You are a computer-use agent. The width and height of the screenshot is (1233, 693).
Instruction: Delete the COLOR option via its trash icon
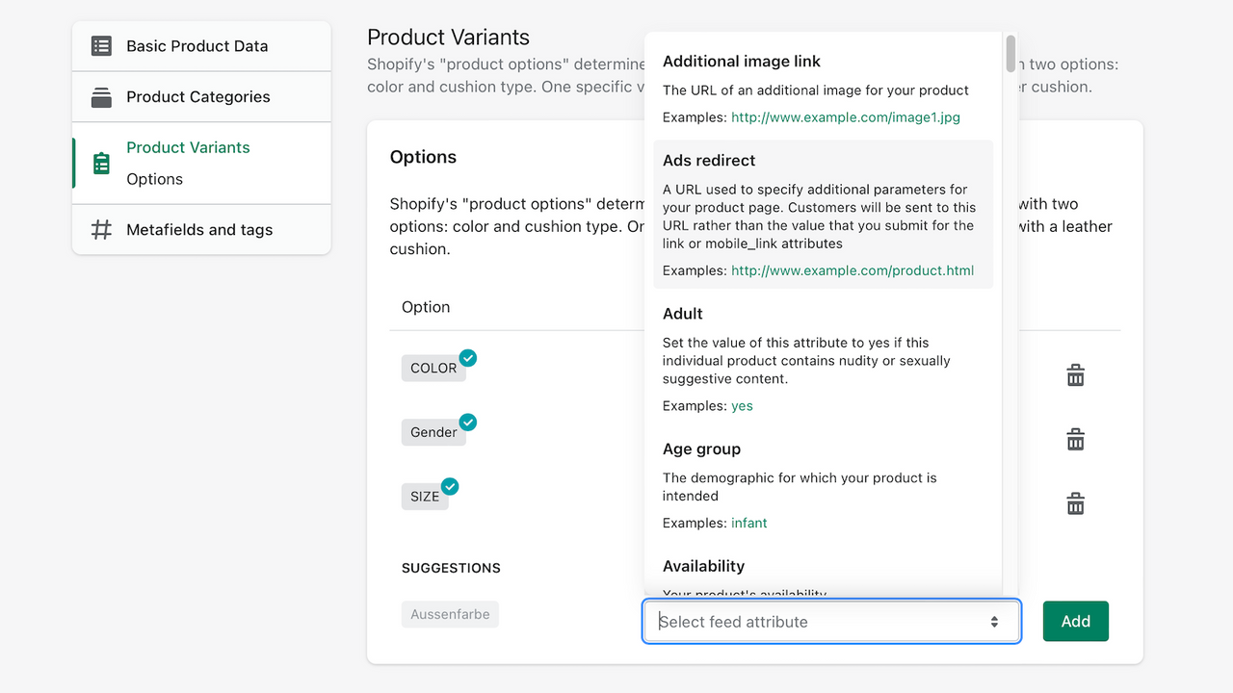1075,374
